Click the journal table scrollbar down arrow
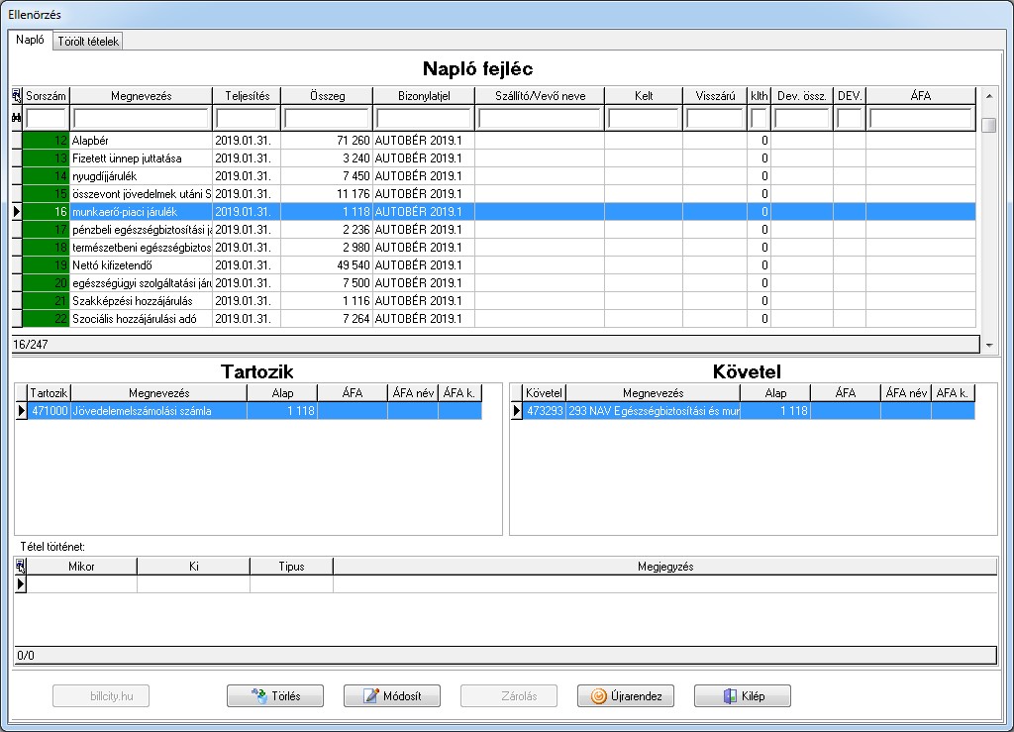Viewport: 1014px width, 732px height. pyautogui.click(x=989, y=346)
